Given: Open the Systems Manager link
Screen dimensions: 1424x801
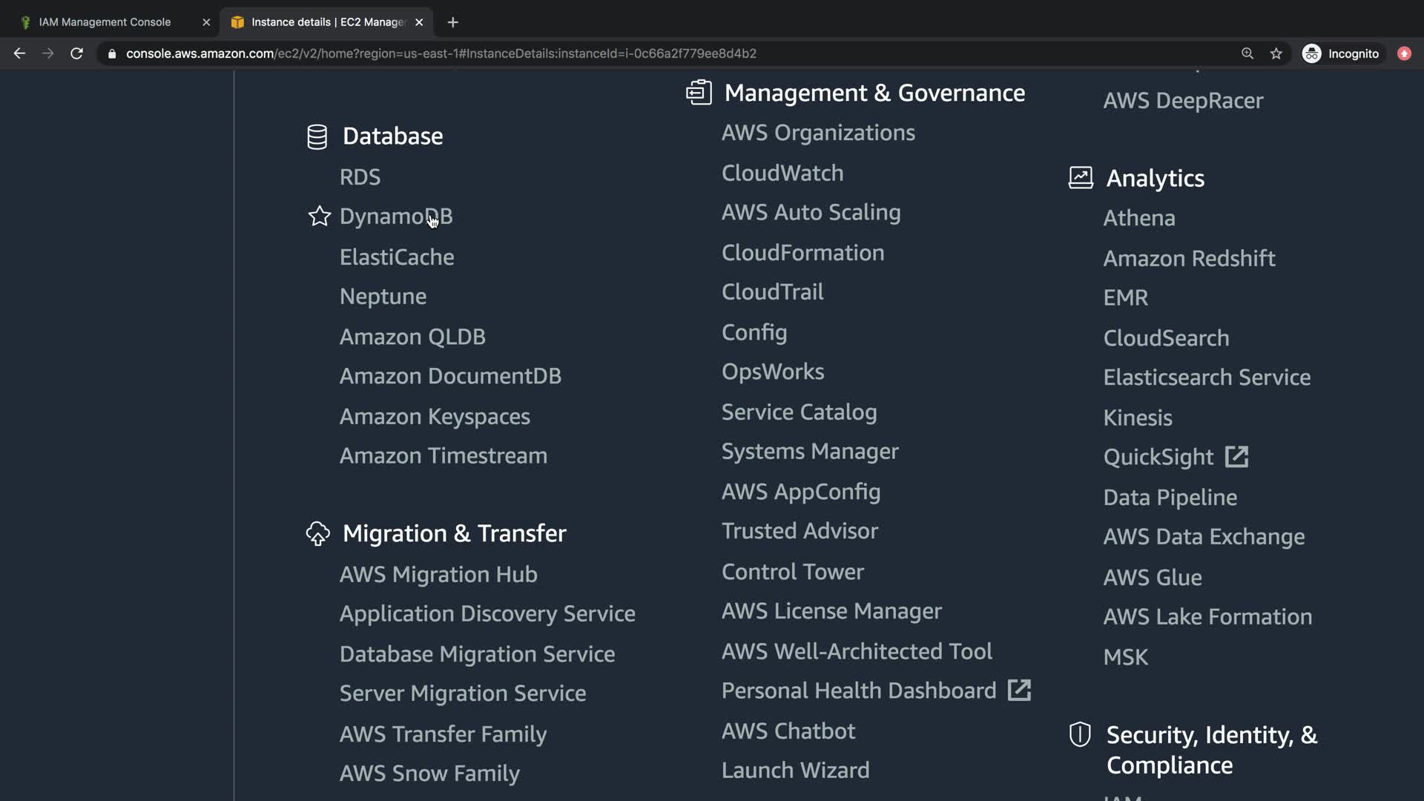Looking at the screenshot, I should [809, 451].
